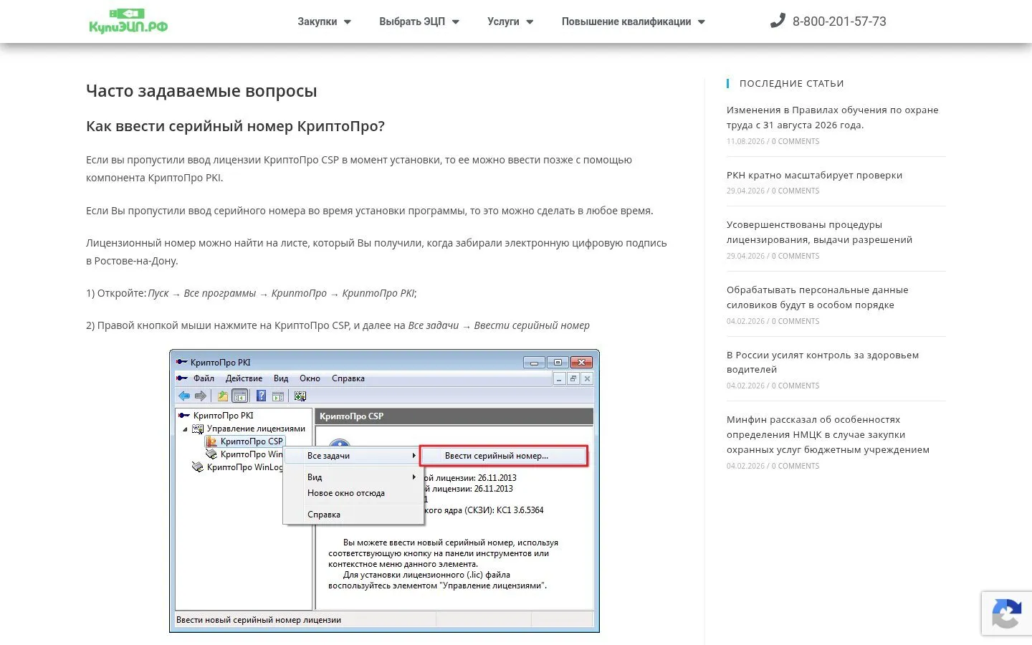The image size is (1032, 645).
Task: Click the blue question mark Help toolbar icon
Action: [x=262, y=396]
